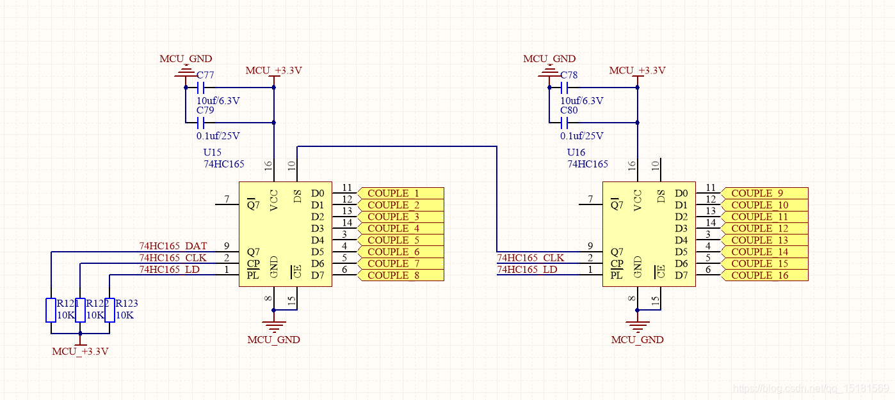Select resistor R121 body
Image resolution: width=895 pixels, height=400 pixels.
(x=51, y=310)
